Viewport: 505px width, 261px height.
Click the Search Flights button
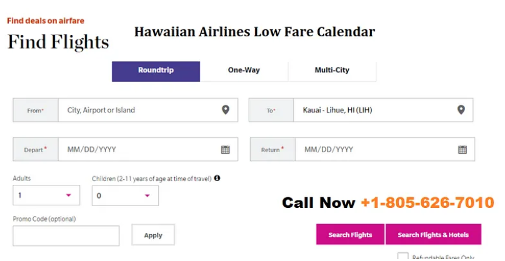350,235
